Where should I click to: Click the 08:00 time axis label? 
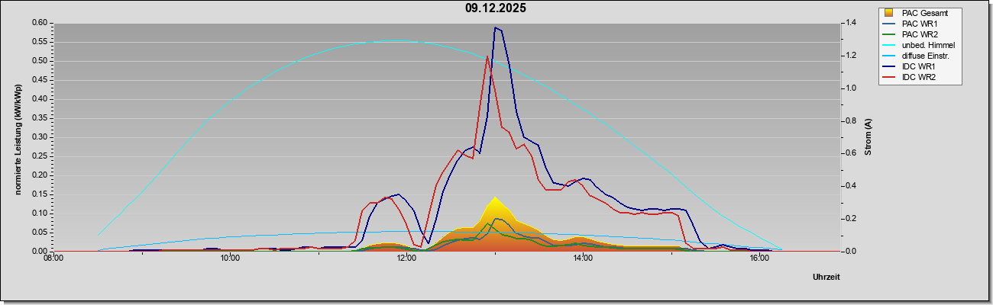53,259
